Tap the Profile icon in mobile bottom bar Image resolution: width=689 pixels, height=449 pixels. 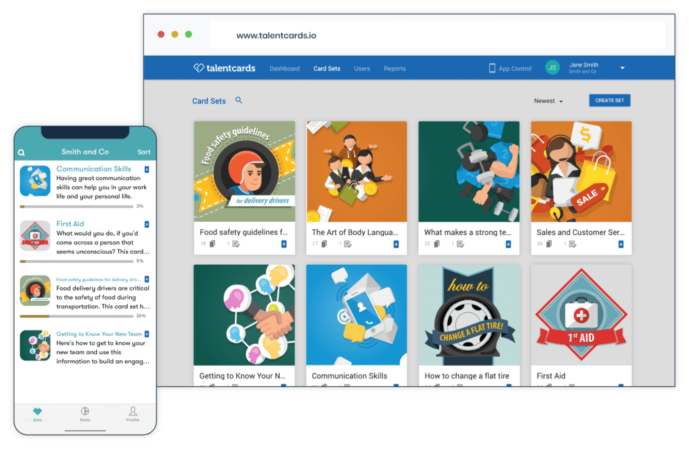tap(133, 411)
